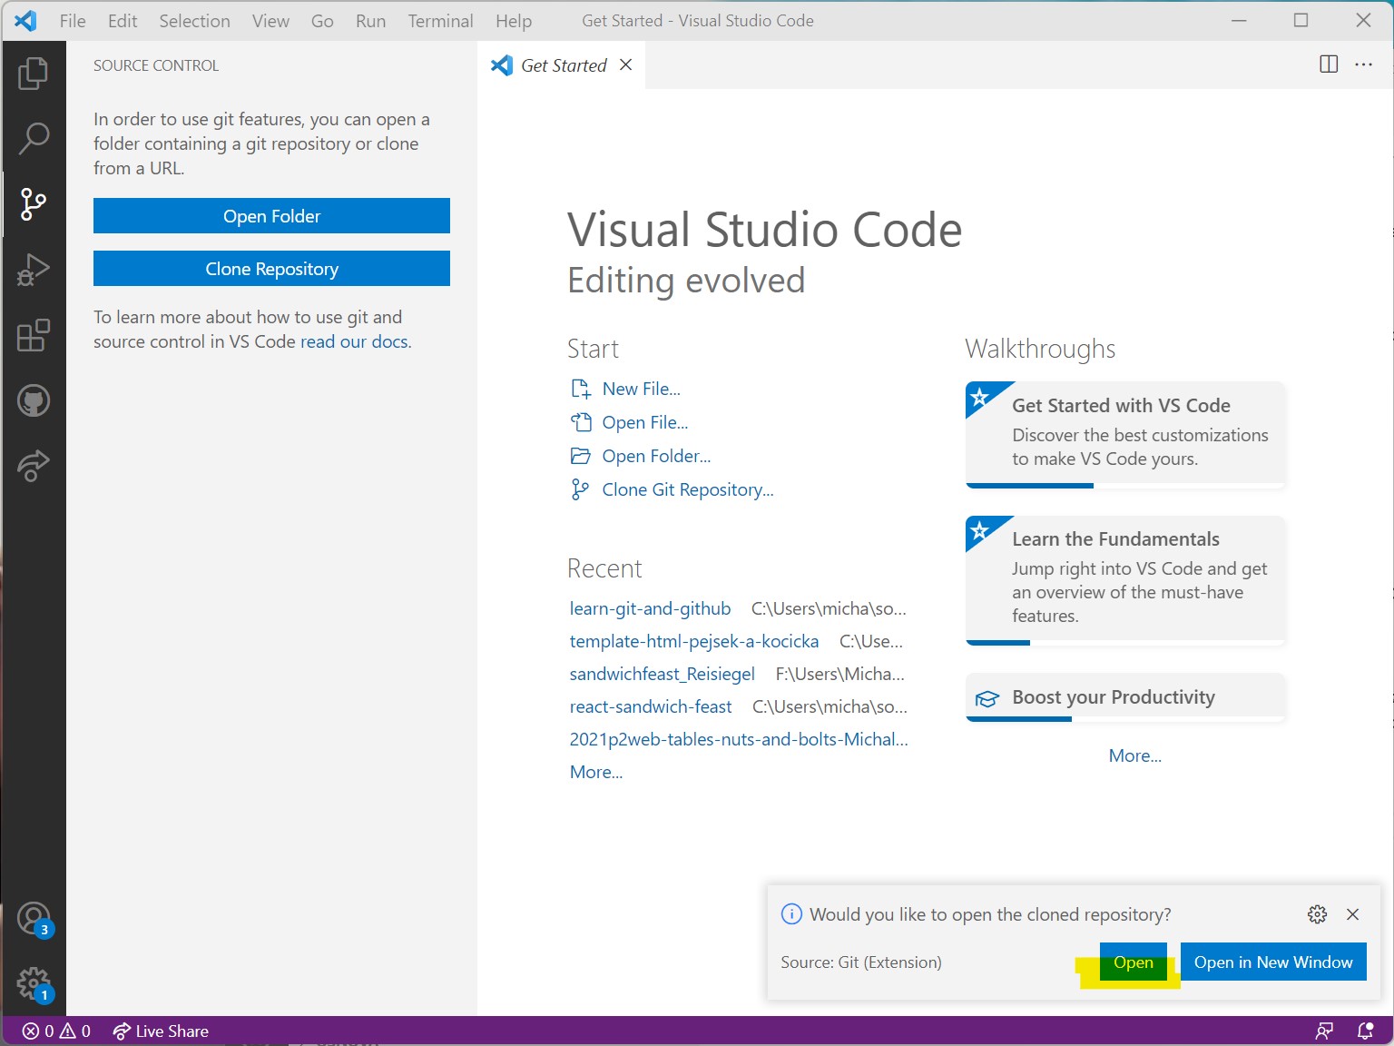Click Source: Git (Extension) text

tap(861, 962)
